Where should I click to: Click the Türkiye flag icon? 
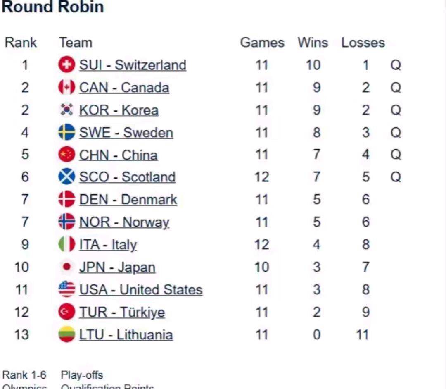tap(66, 312)
